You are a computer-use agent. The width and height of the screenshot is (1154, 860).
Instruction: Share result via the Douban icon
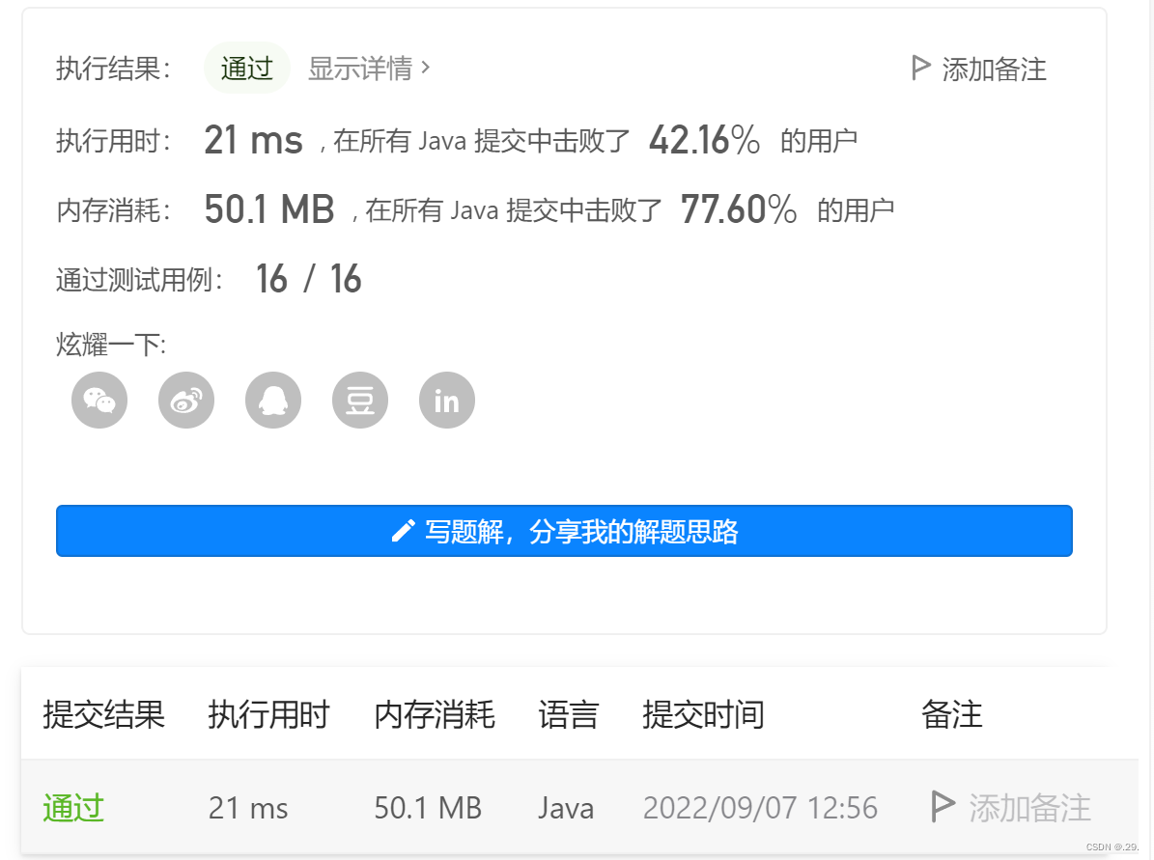coord(360,400)
